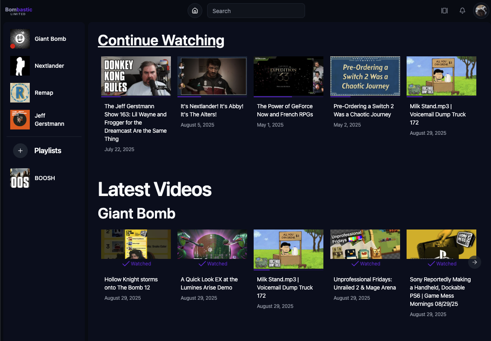
Task: Toggle the sidebar panel icon
Action: tap(445, 11)
